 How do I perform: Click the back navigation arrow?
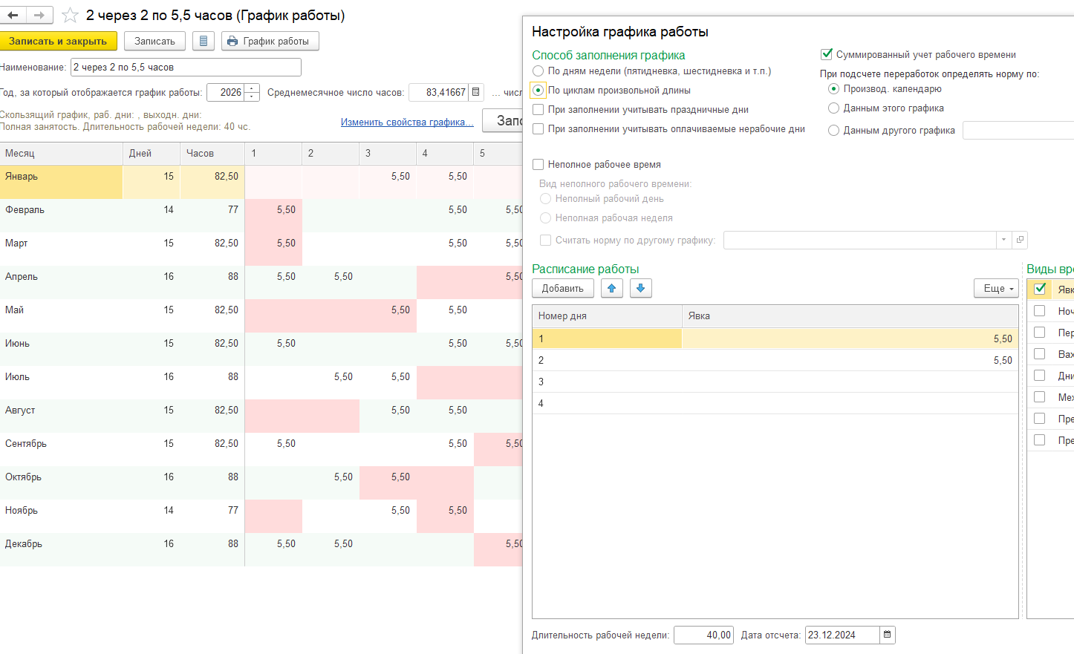[x=13, y=15]
